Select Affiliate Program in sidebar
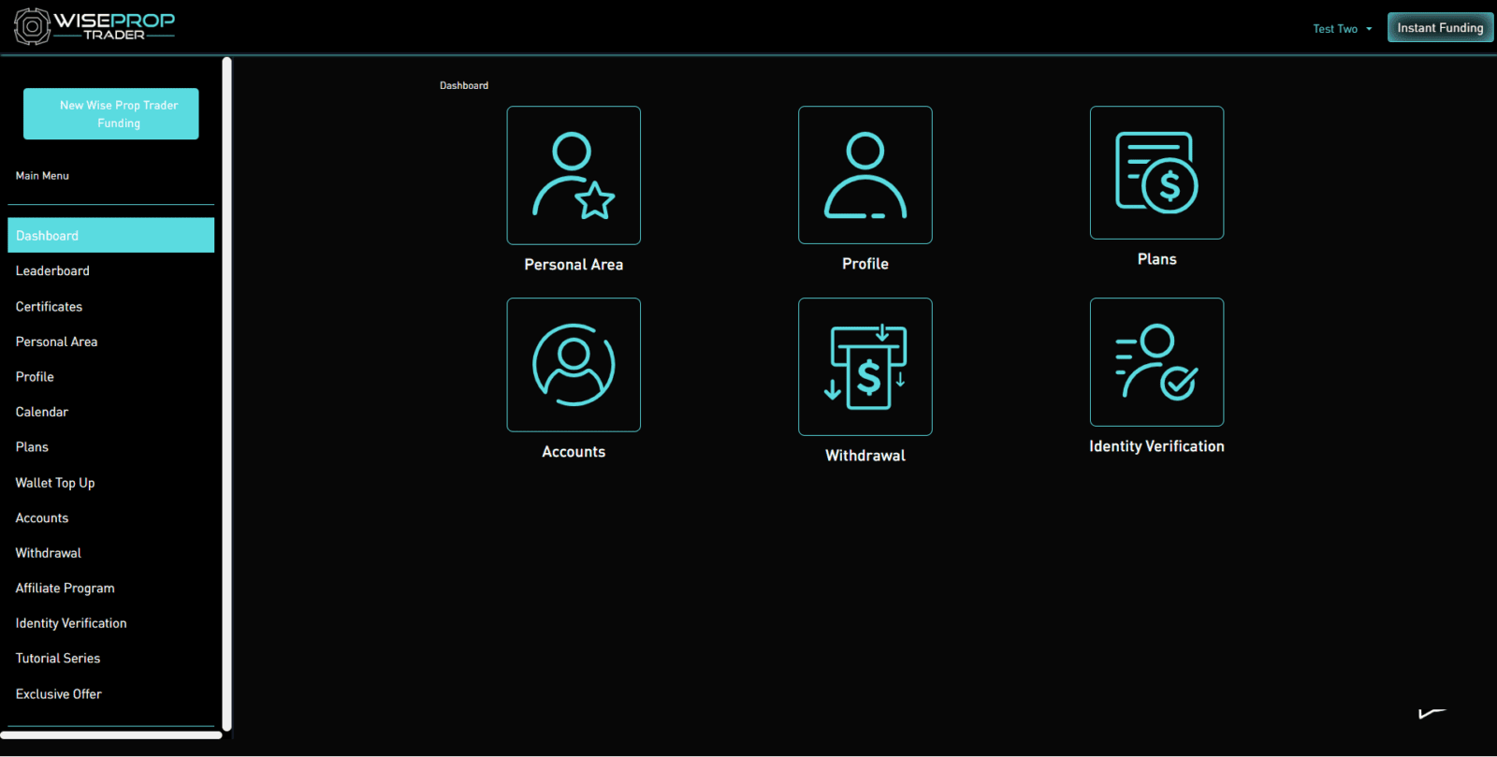The height and width of the screenshot is (757, 1497). click(x=65, y=589)
